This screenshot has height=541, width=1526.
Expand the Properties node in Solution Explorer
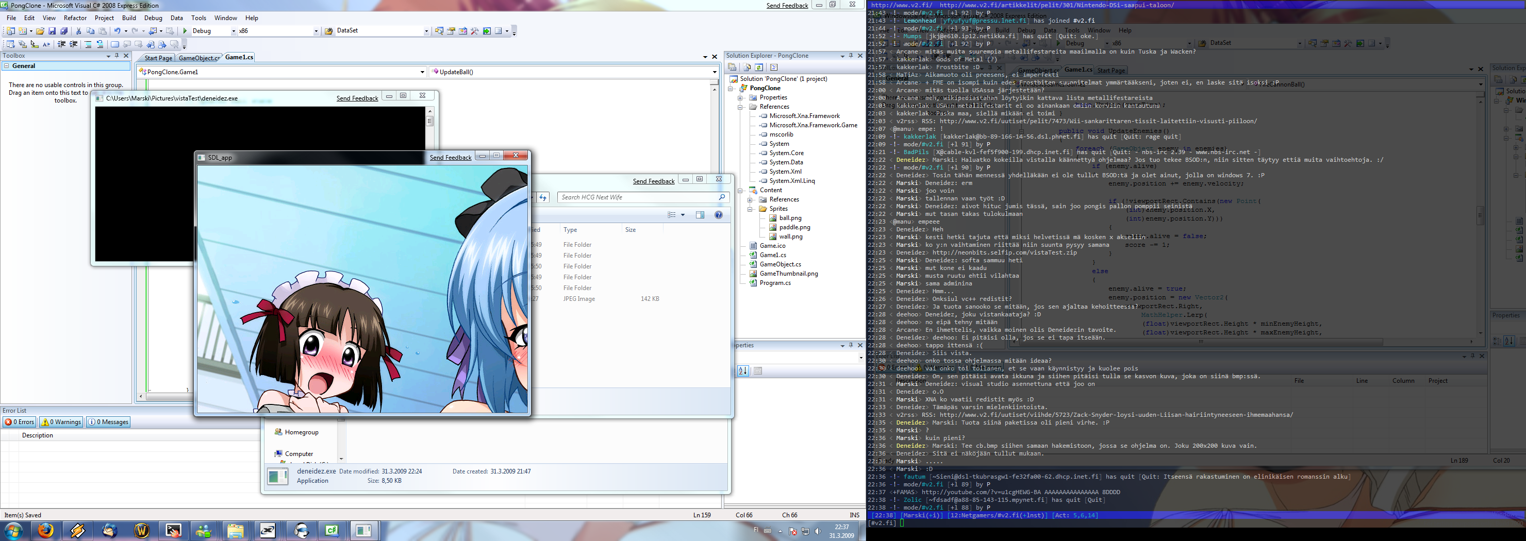click(x=740, y=98)
